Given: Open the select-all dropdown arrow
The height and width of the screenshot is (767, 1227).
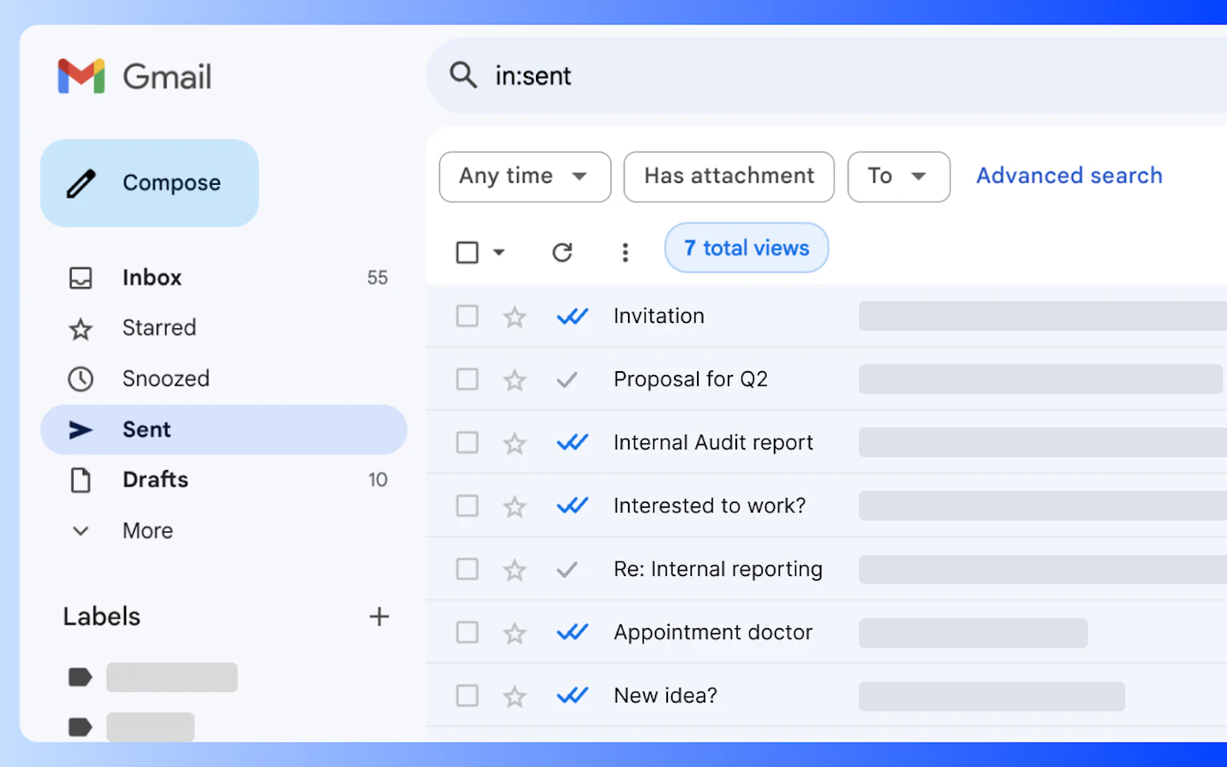Looking at the screenshot, I should click(x=499, y=252).
